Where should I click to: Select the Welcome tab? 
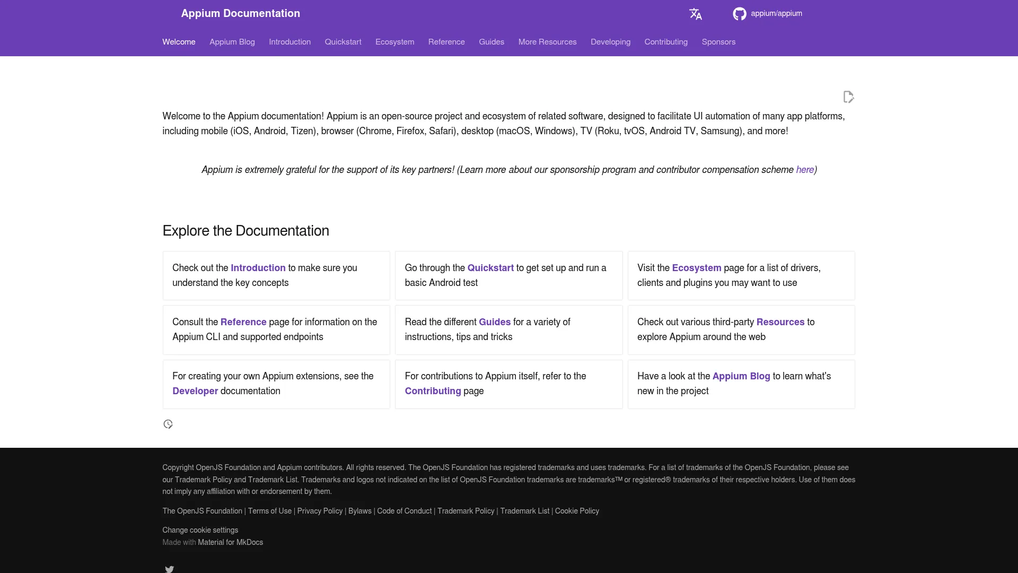tap(179, 42)
